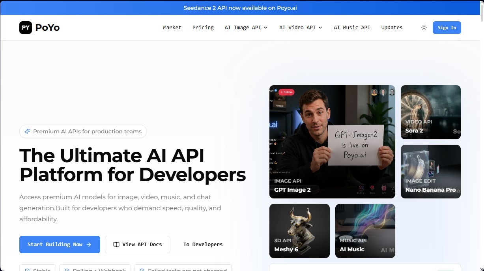
Task: Expand the AI Video API dropdown chevron
Action: pyautogui.click(x=320, y=28)
